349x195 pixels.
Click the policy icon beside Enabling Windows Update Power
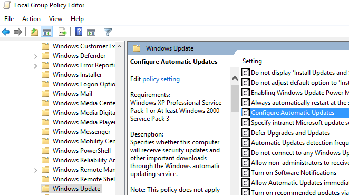tap(245, 93)
